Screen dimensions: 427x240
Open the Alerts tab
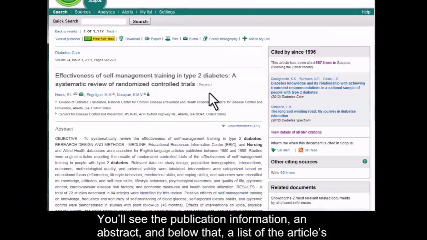coord(127,12)
